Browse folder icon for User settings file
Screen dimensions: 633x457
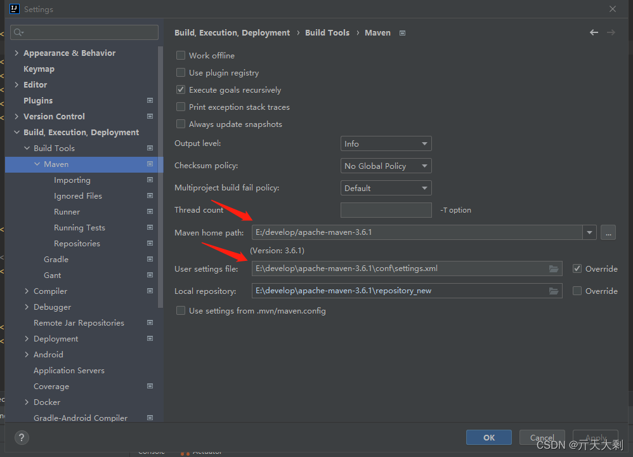click(x=554, y=268)
